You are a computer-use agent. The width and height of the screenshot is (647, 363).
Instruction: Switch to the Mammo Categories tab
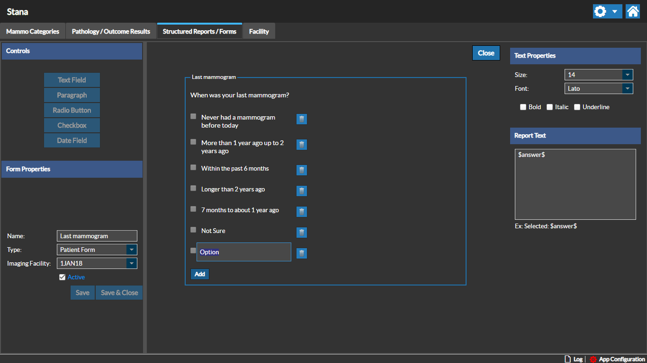tap(33, 32)
